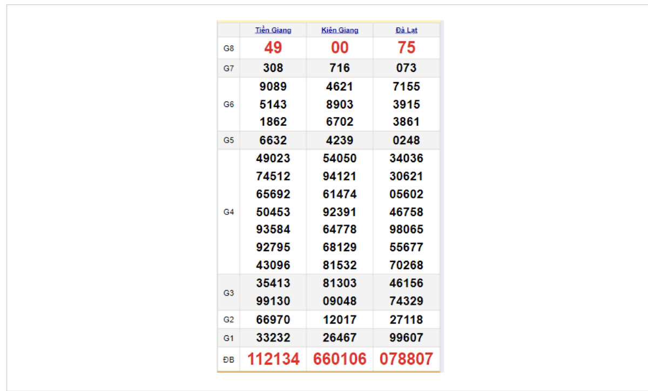The width and height of the screenshot is (648, 391).
Task: Pick G4 number 92391
Action: [x=340, y=212]
